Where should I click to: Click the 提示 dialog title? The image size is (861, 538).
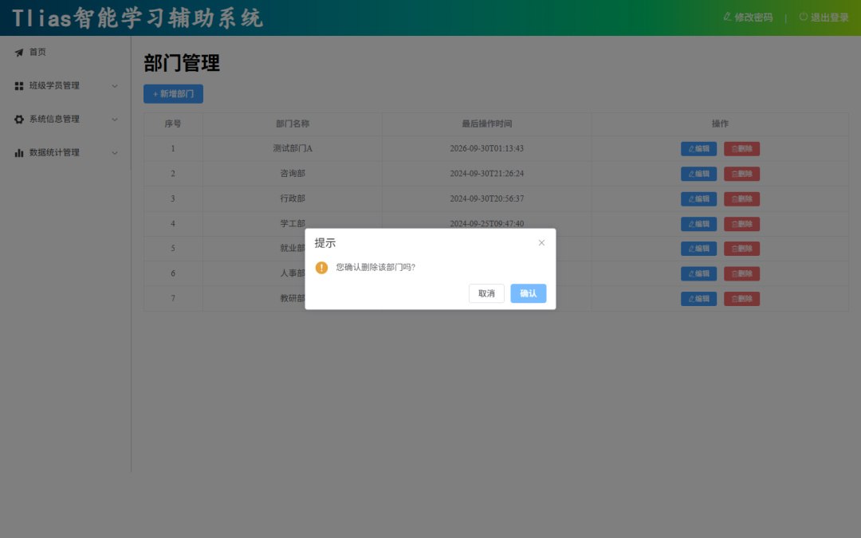[x=325, y=242]
